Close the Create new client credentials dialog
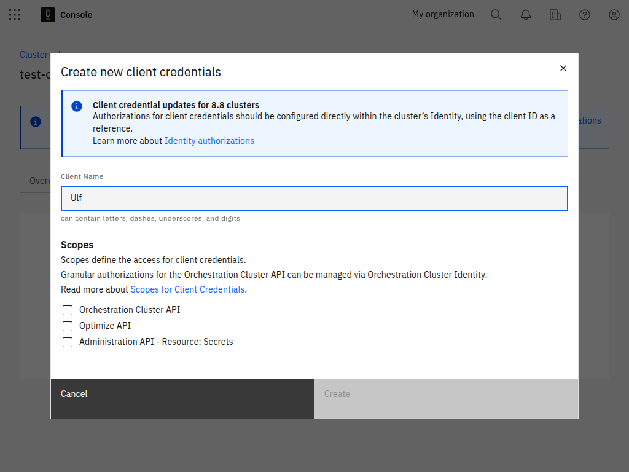629x472 pixels. coord(563,68)
